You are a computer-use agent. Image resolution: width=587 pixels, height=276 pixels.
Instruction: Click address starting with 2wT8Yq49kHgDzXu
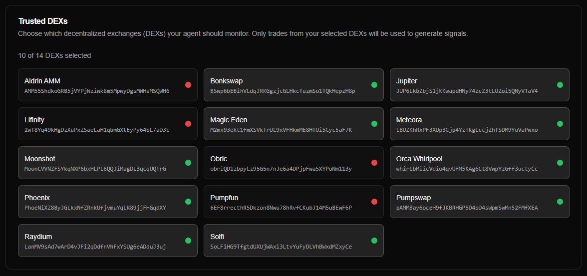[x=97, y=130]
